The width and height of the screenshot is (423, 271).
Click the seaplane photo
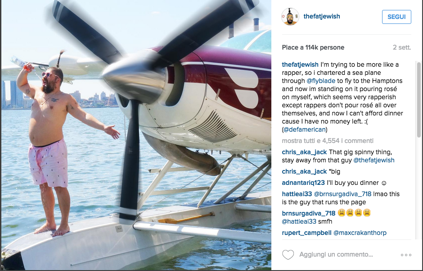[x=136, y=135]
